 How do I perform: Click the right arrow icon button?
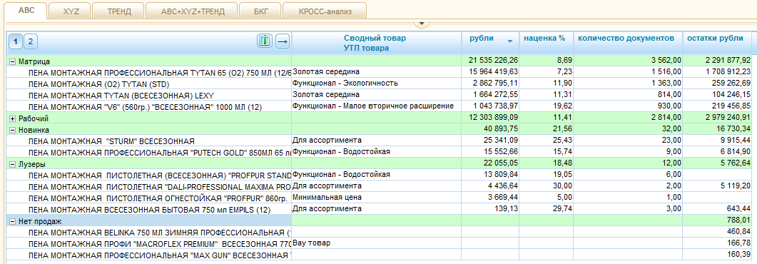pyautogui.click(x=283, y=41)
